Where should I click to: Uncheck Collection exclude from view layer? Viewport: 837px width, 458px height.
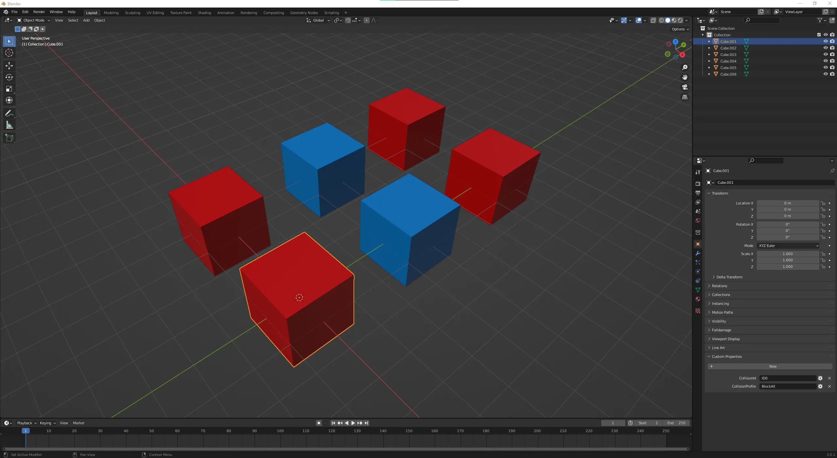(819, 35)
